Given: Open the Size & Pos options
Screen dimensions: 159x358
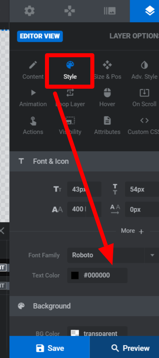Looking at the screenshot, I should coord(107,70).
